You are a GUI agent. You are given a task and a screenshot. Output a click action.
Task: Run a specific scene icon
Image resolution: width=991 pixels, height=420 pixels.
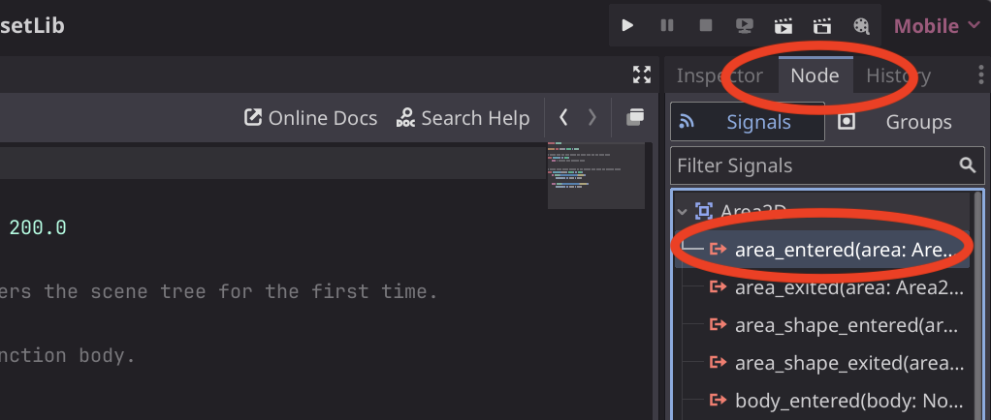pos(822,26)
